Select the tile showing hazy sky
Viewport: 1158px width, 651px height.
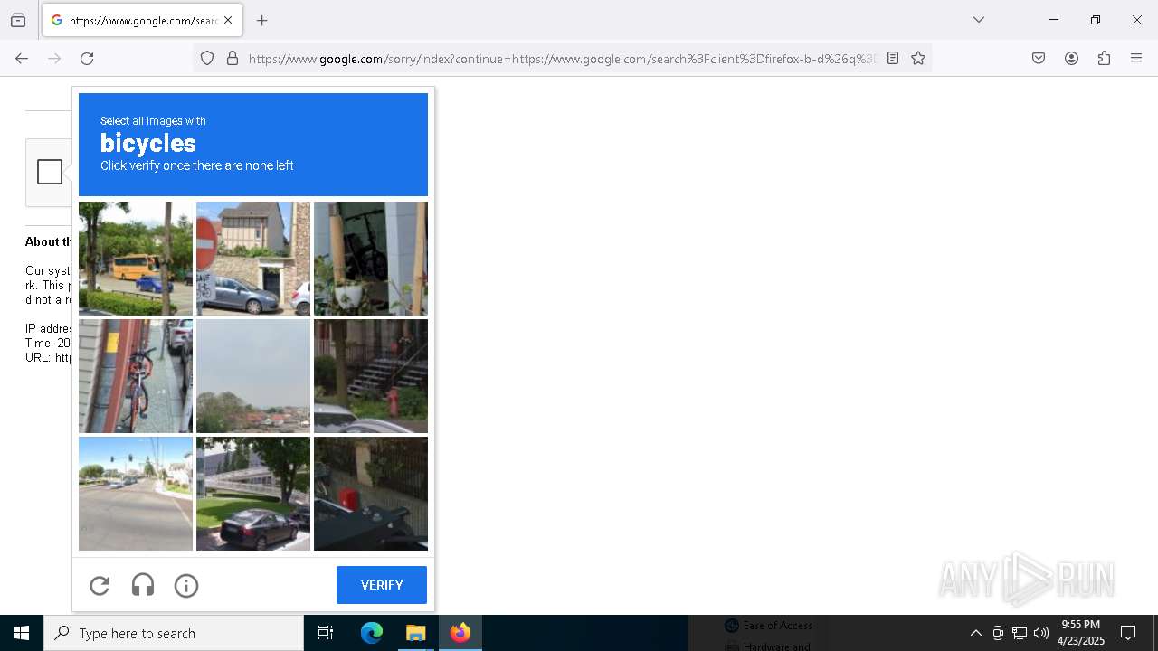click(253, 376)
